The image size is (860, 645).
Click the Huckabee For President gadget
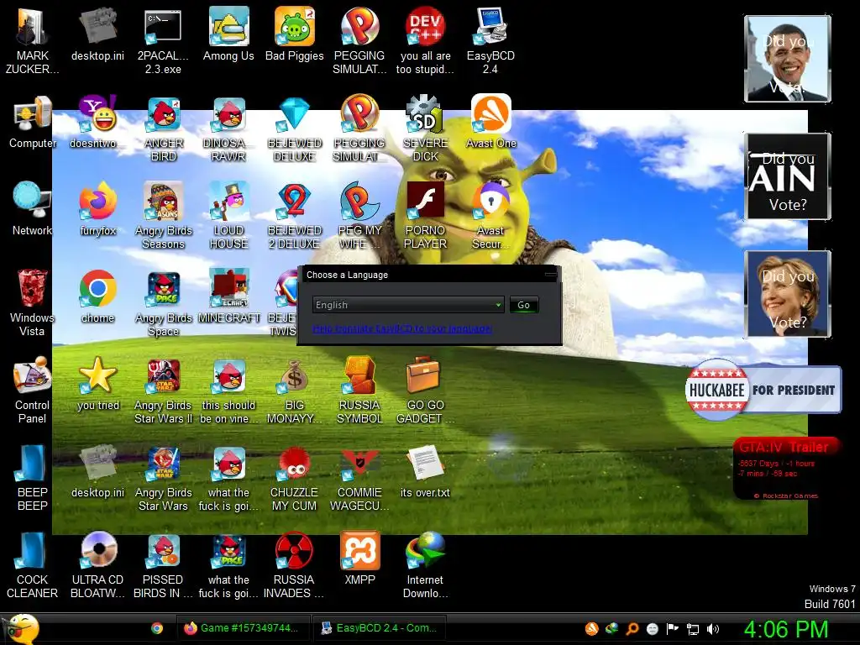[763, 390]
